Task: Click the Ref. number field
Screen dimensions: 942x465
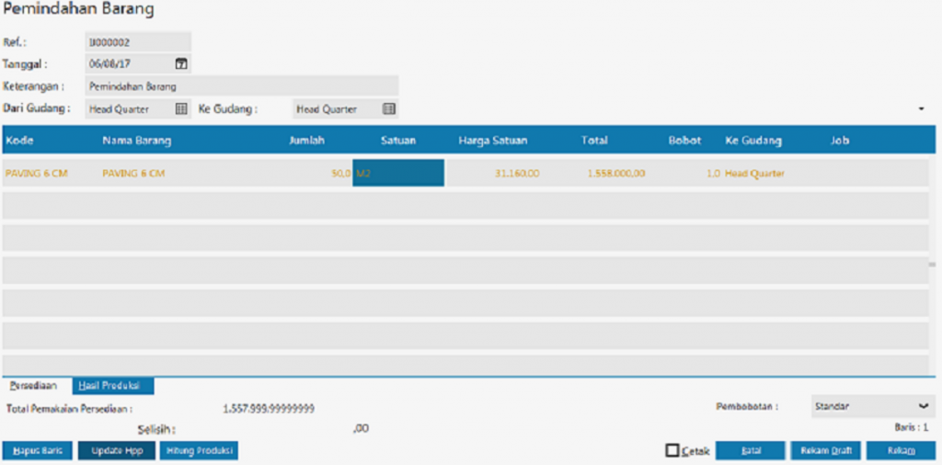Action: (137, 42)
